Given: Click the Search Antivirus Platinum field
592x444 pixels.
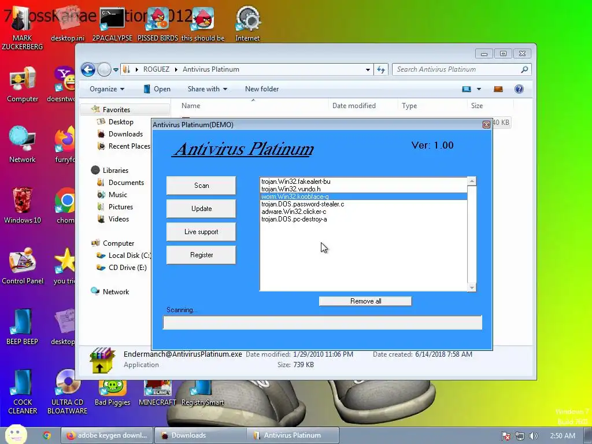Looking at the screenshot, I should pos(462,69).
